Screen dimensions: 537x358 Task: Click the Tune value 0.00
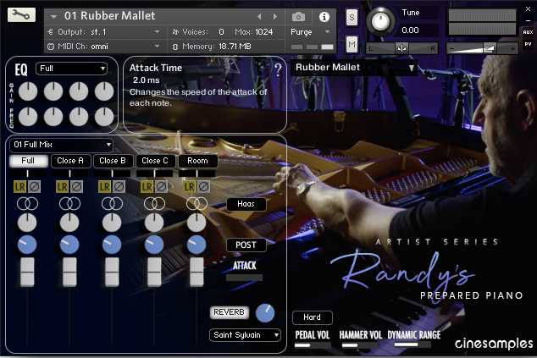pyautogui.click(x=410, y=30)
